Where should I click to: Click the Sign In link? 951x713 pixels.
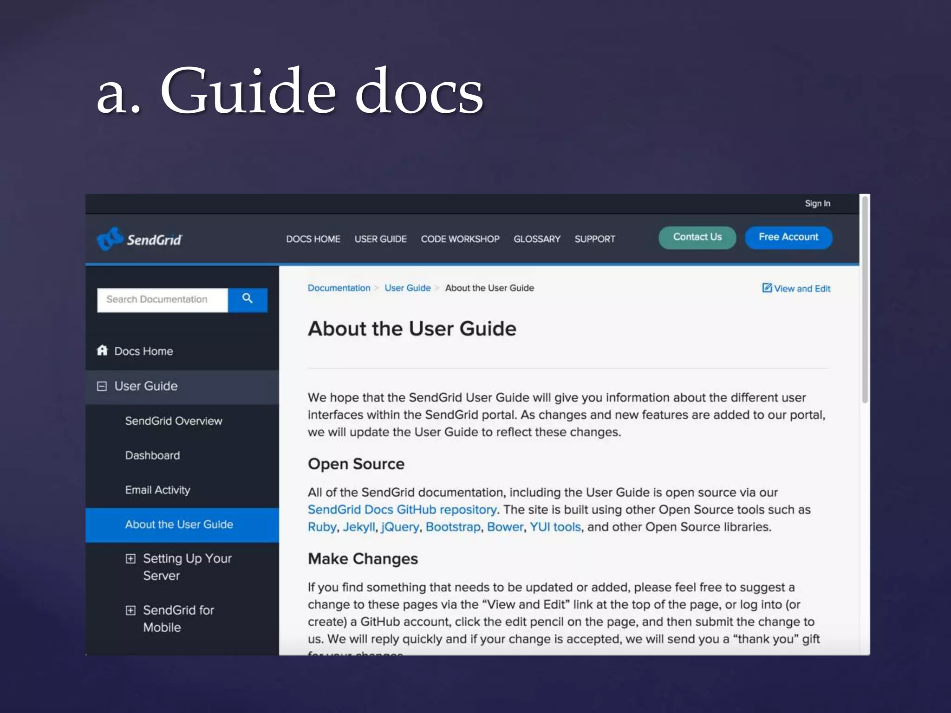[817, 203]
